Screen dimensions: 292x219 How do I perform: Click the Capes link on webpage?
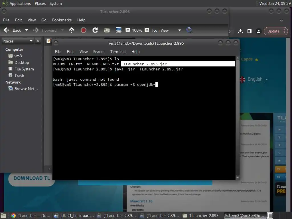click(x=247, y=59)
